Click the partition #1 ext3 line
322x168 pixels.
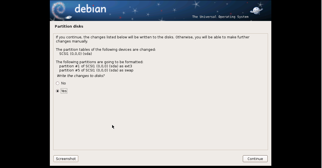pos(96,66)
